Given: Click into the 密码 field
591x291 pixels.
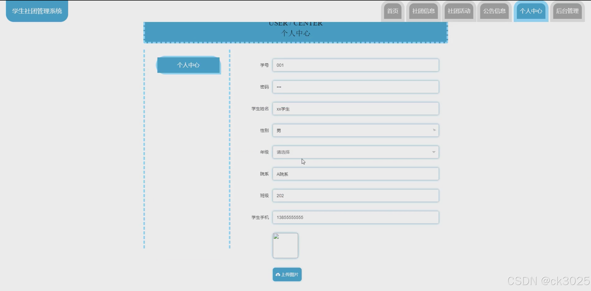Looking at the screenshot, I should (355, 87).
